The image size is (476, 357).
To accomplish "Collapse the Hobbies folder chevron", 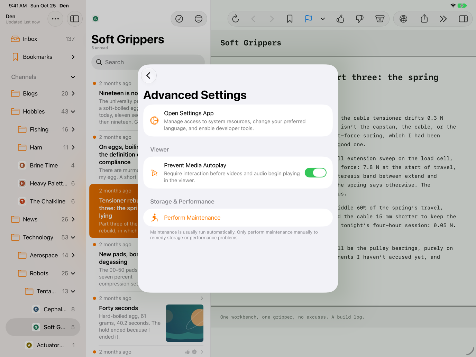I will point(73,111).
